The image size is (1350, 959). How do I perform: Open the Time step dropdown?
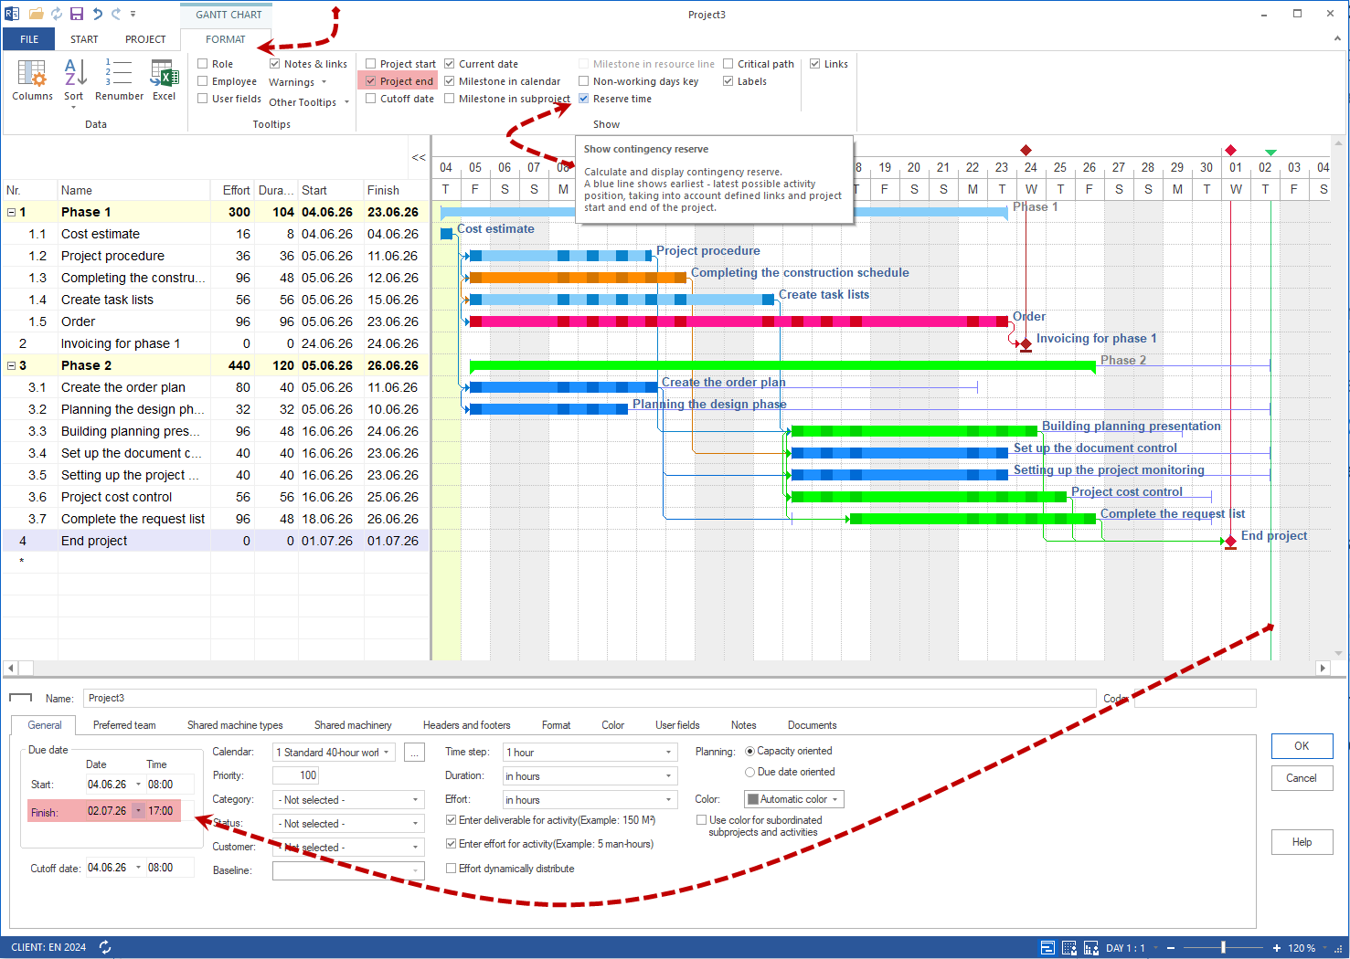669,753
